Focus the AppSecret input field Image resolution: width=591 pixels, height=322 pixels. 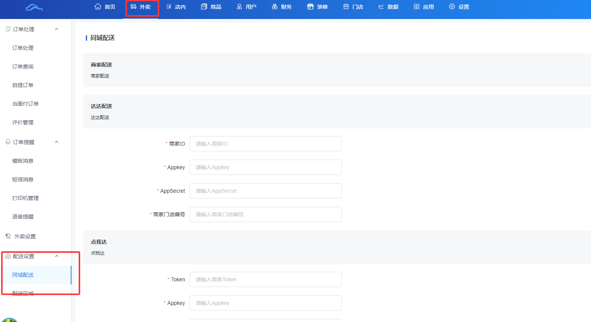tap(266, 191)
